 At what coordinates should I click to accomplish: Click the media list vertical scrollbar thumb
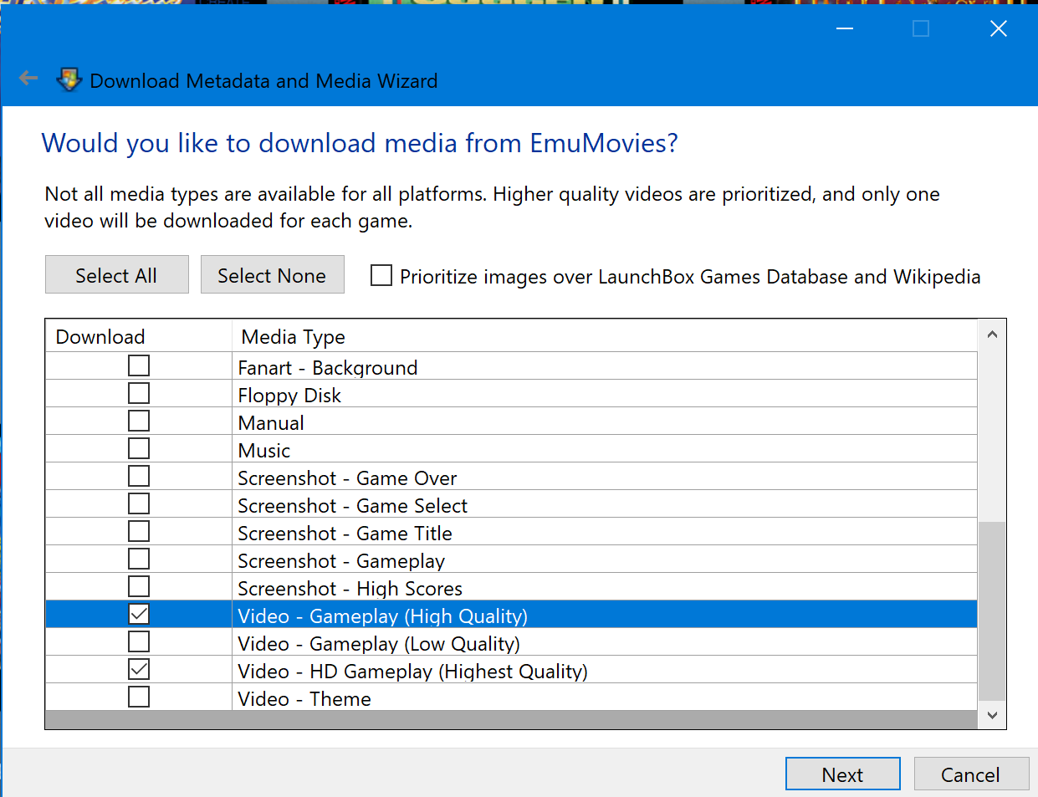click(x=992, y=611)
